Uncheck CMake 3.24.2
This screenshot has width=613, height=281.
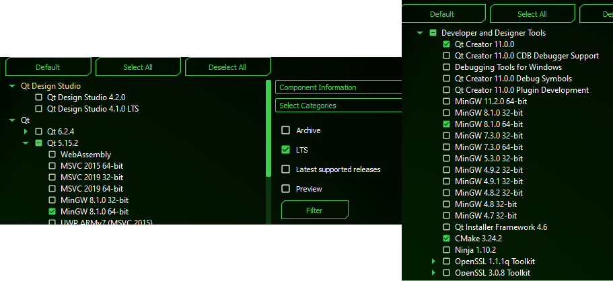(446, 239)
